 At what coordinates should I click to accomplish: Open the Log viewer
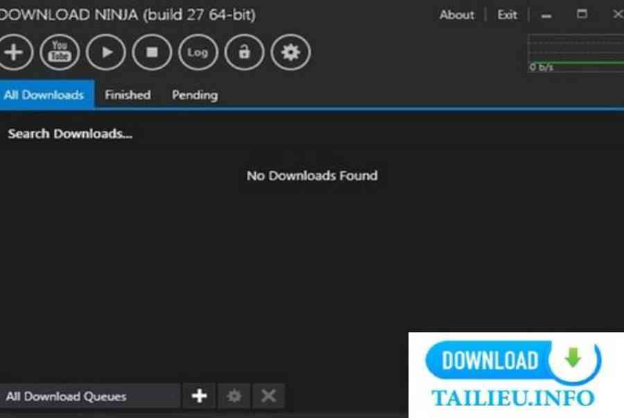[x=198, y=52]
